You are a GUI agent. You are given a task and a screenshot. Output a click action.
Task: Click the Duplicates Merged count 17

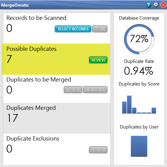(13, 118)
